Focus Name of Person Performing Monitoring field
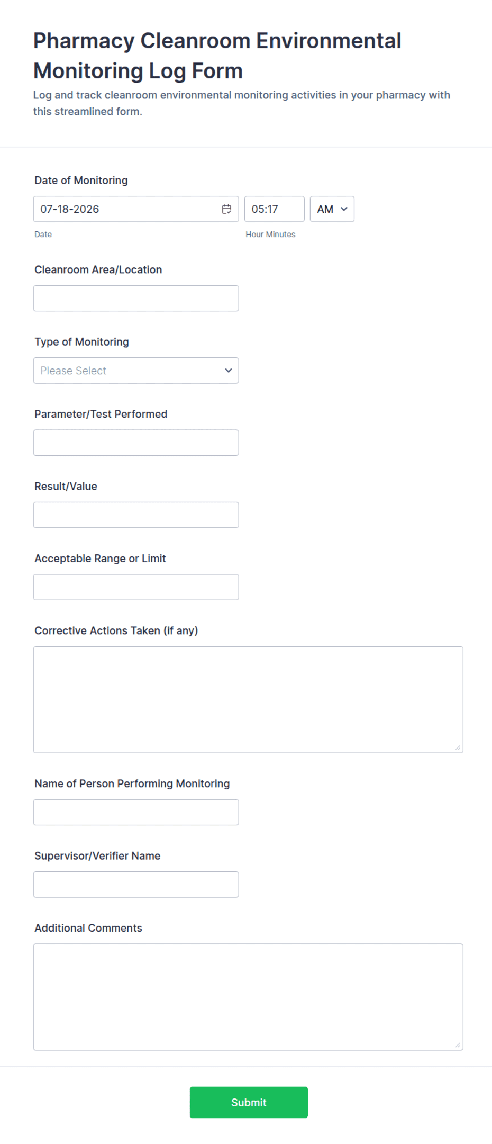 (x=136, y=812)
